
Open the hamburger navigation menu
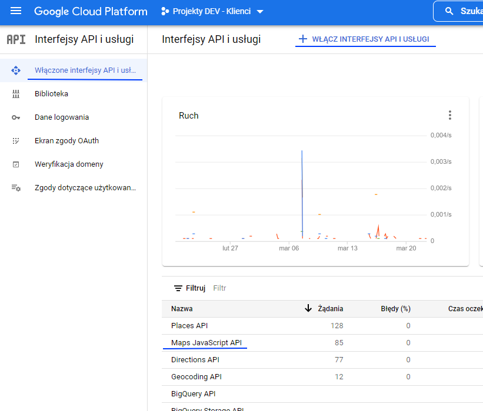tap(16, 11)
